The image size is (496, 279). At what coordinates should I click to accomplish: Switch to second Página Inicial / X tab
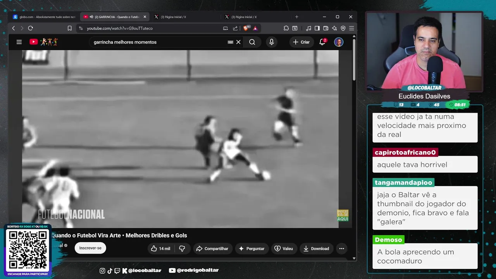244,17
